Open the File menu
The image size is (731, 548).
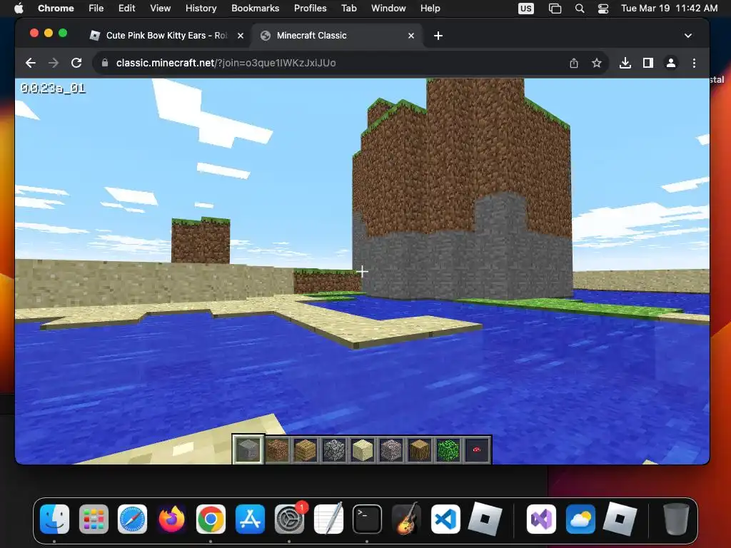point(96,9)
